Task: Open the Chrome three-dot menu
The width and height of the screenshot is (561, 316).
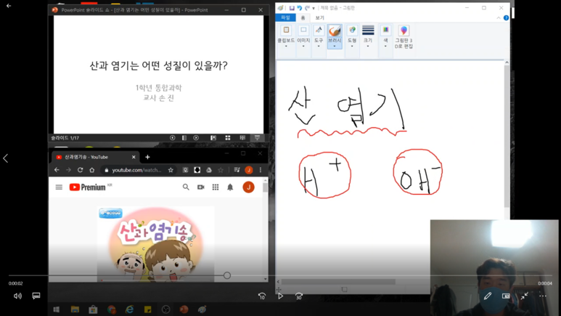Action: point(261,170)
